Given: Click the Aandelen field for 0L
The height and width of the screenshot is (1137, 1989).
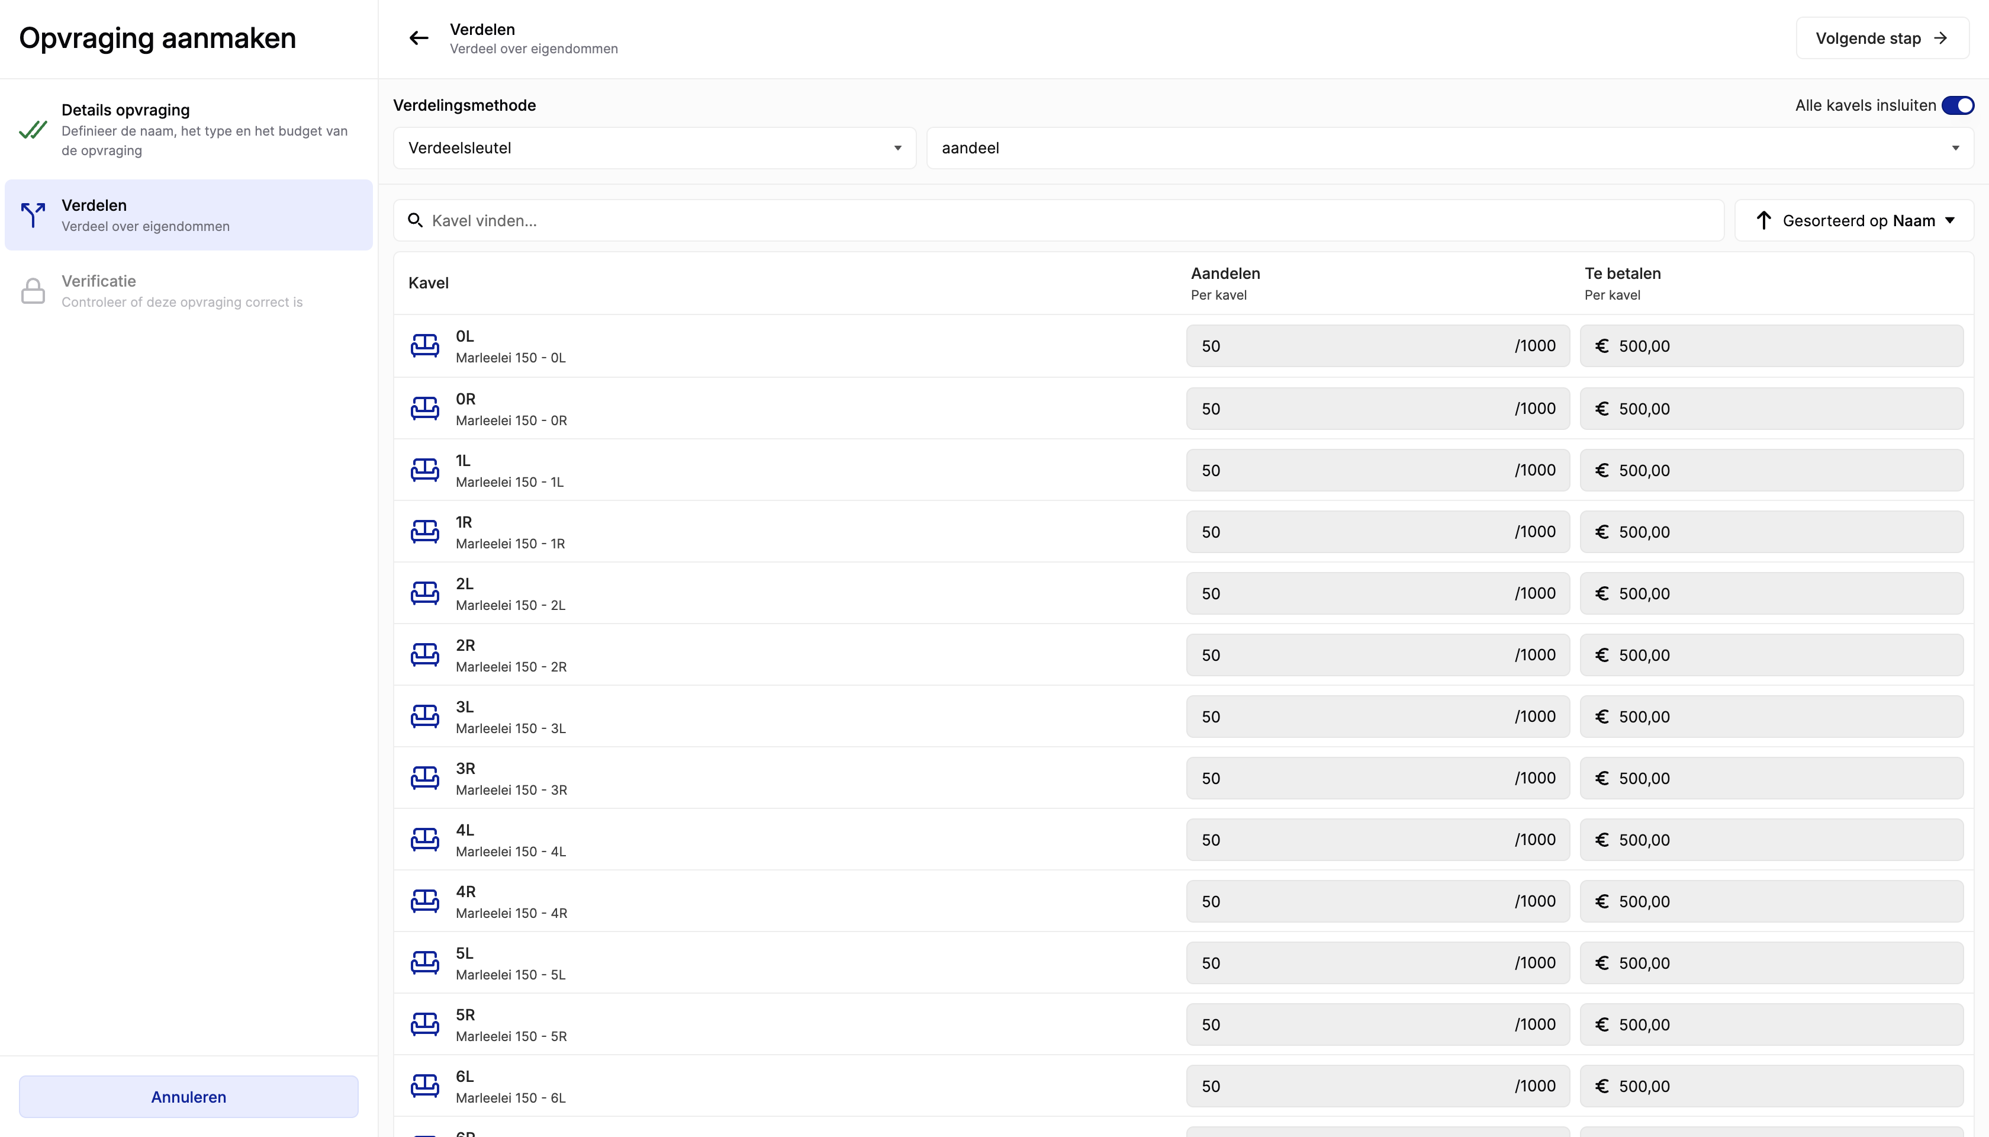Looking at the screenshot, I should [1378, 346].
